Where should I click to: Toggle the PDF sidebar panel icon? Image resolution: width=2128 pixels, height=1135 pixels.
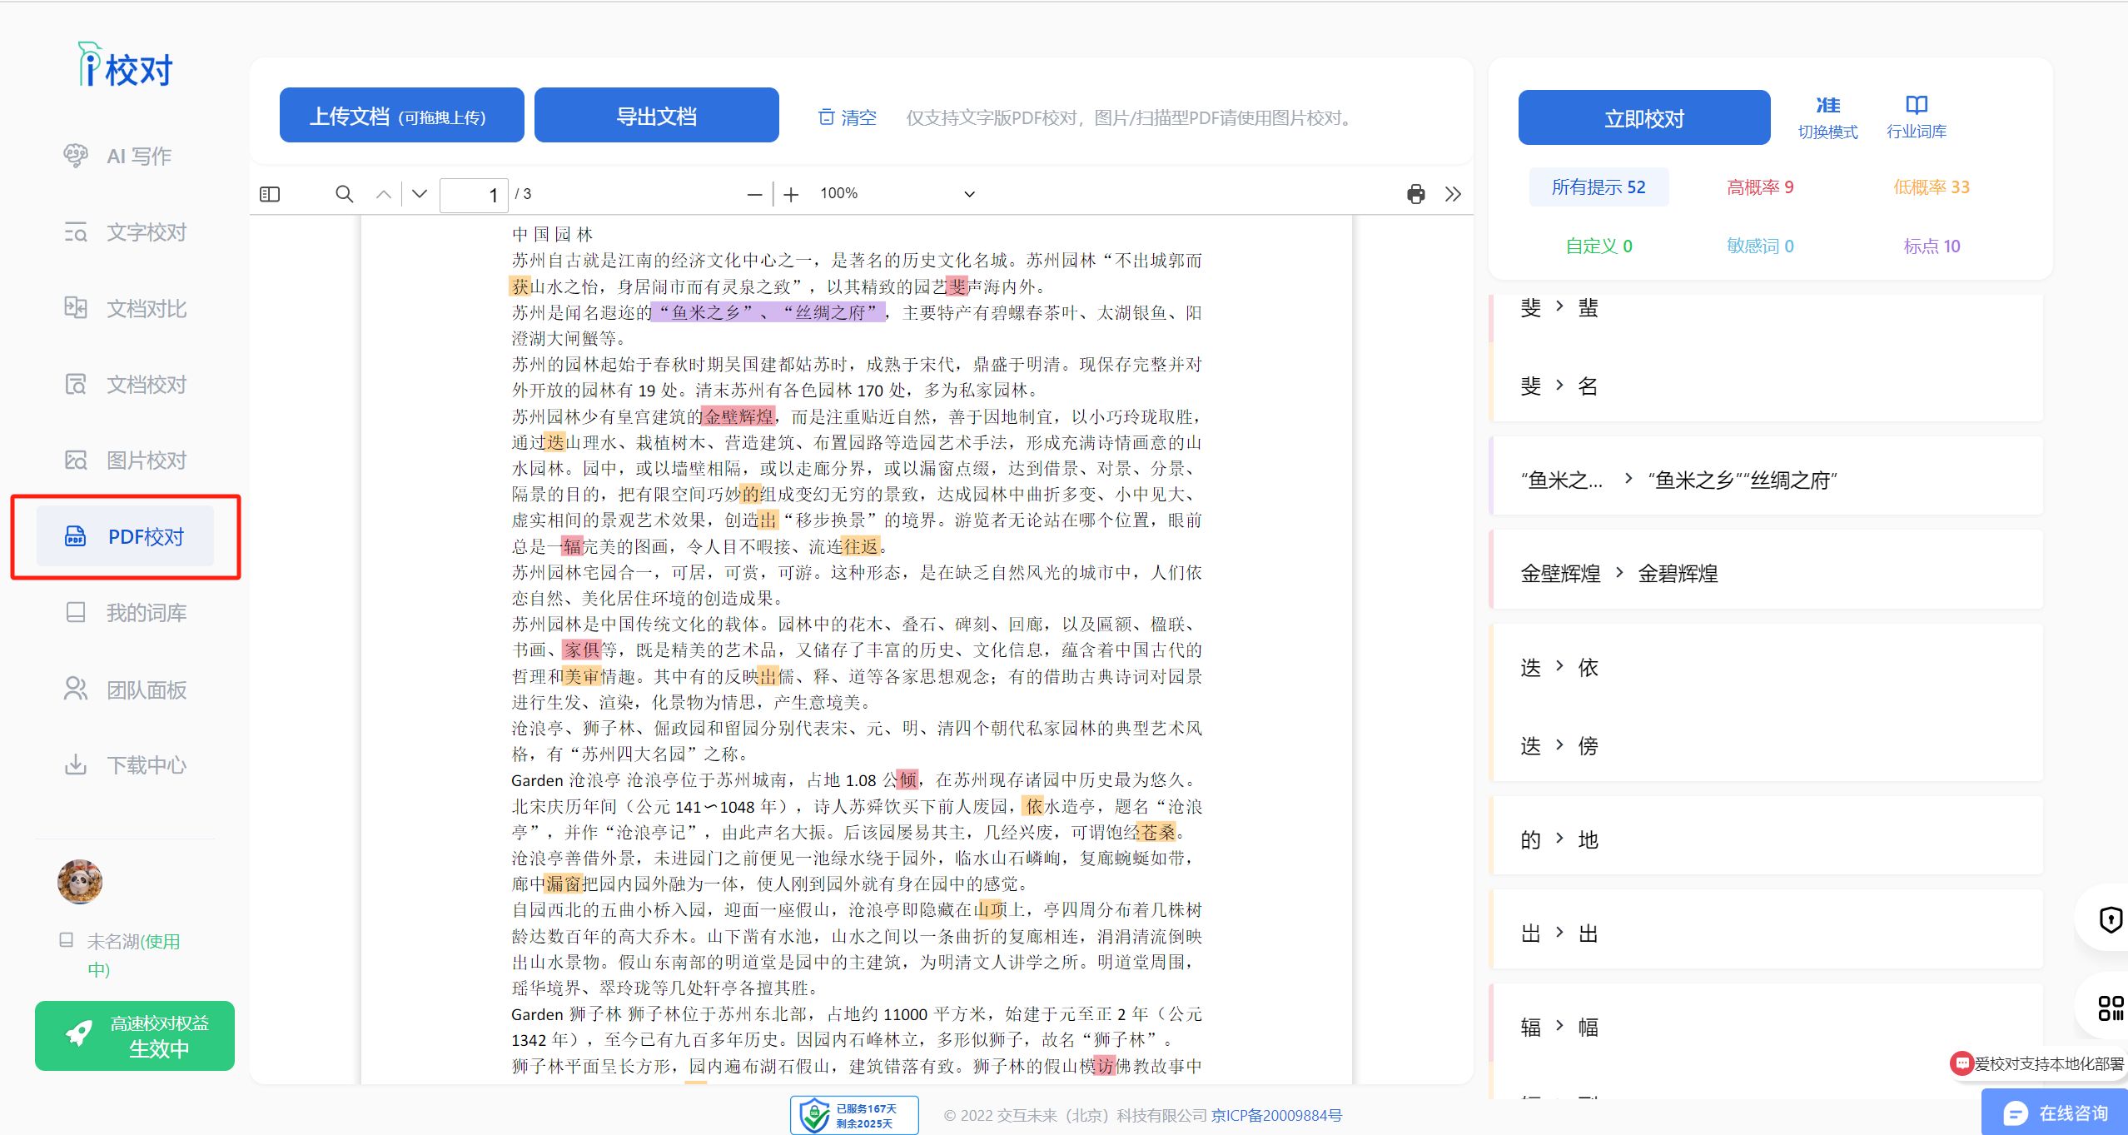(270, 194)
